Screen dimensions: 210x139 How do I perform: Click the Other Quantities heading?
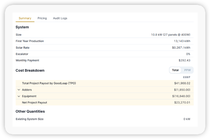pyautogui.click(x=30, y=111)
